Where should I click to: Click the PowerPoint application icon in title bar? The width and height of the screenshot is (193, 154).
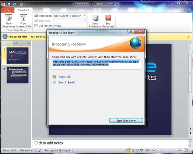click(x=3, y=4)
